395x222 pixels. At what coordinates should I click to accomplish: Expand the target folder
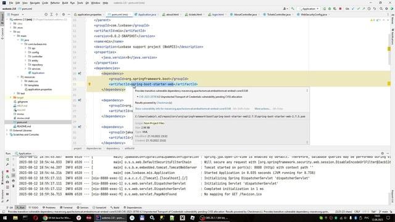click(x=11, y=97)
